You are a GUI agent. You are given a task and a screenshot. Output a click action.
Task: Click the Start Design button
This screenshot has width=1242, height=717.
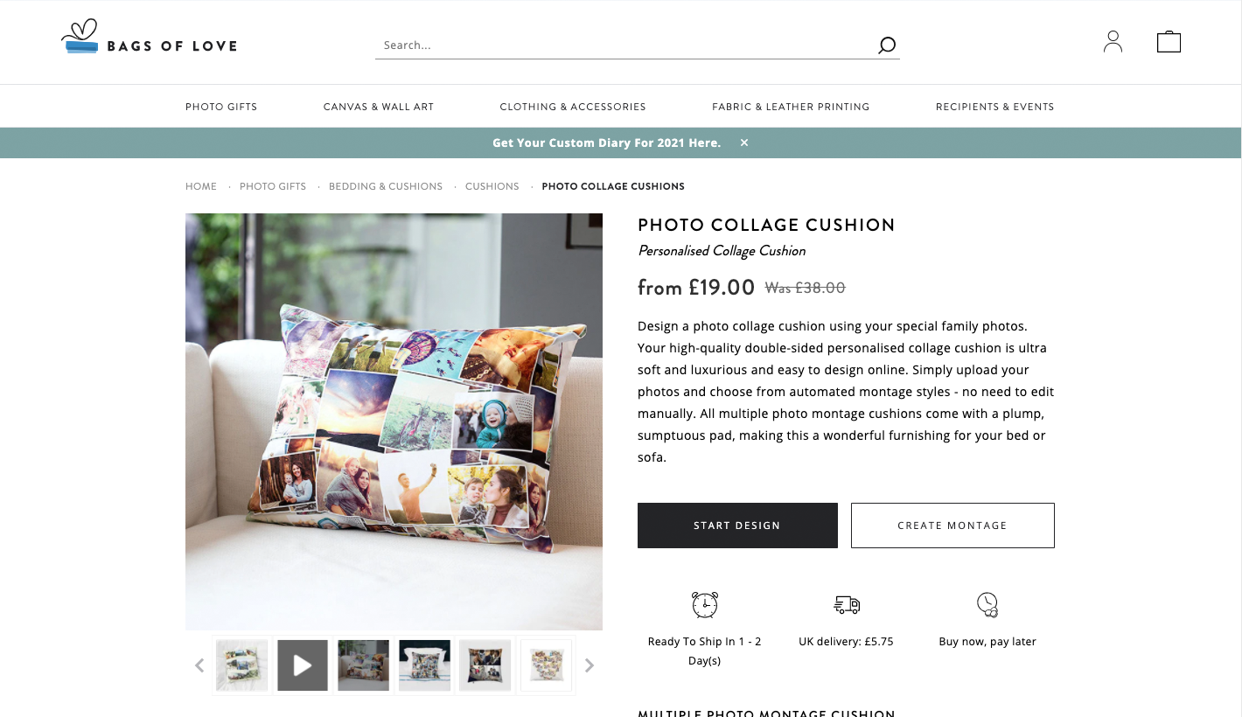737,526
